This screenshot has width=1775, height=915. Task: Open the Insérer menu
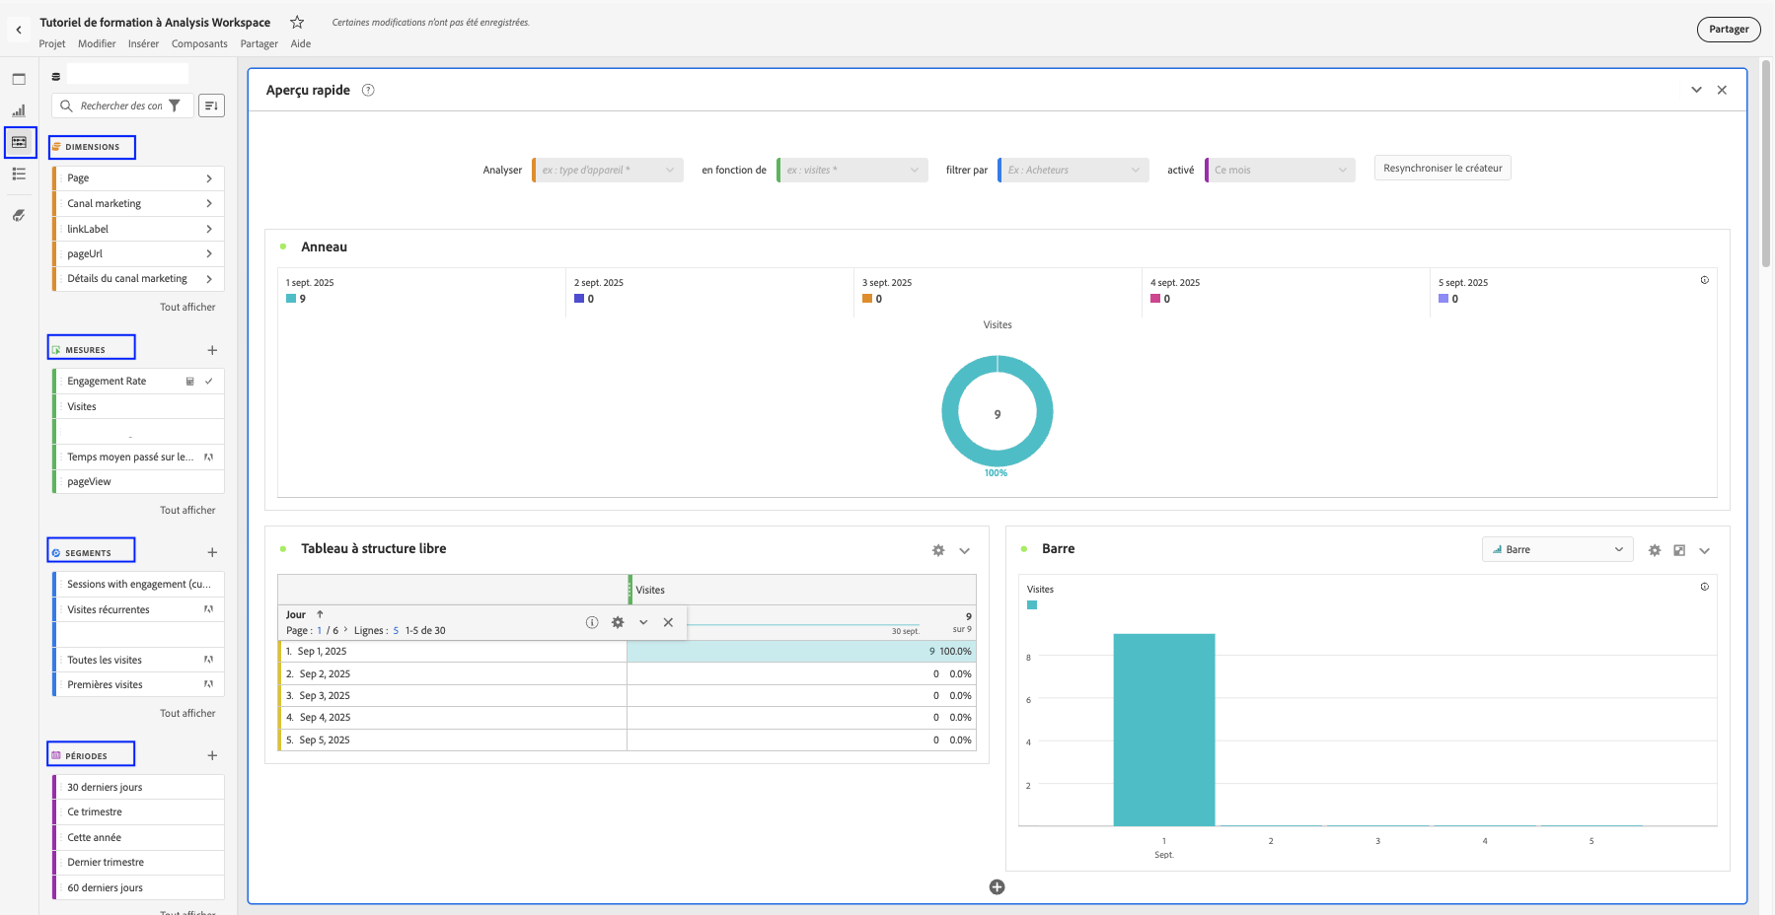tap(143, 43)
